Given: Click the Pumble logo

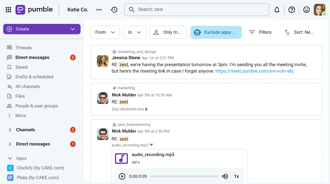Looking at the screenshot, I should pos(34,10).
